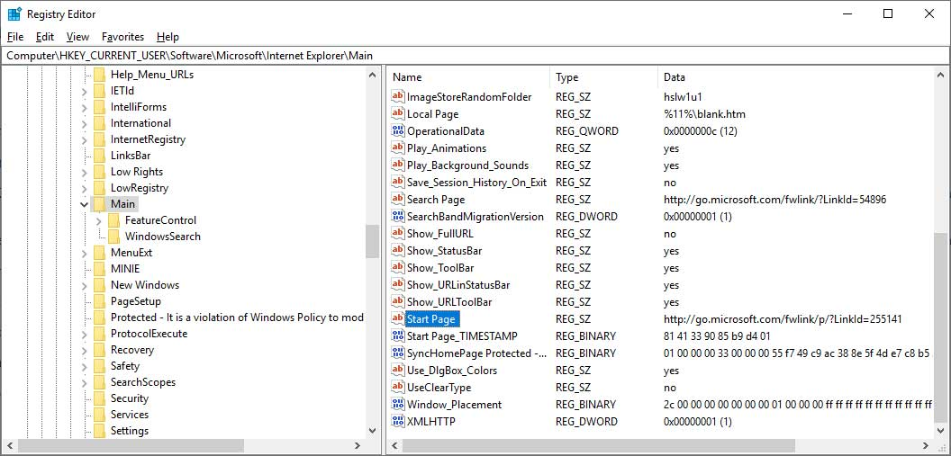Screen dimensions: 951x456
Task: Click the string icon next to Start Page
Action: pyautogui.click(x=398, y=317)
